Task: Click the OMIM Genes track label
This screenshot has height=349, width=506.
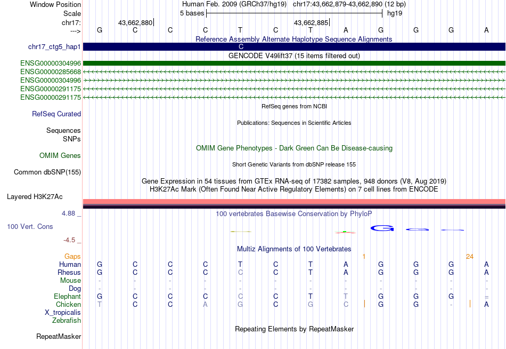Action: 60,156
